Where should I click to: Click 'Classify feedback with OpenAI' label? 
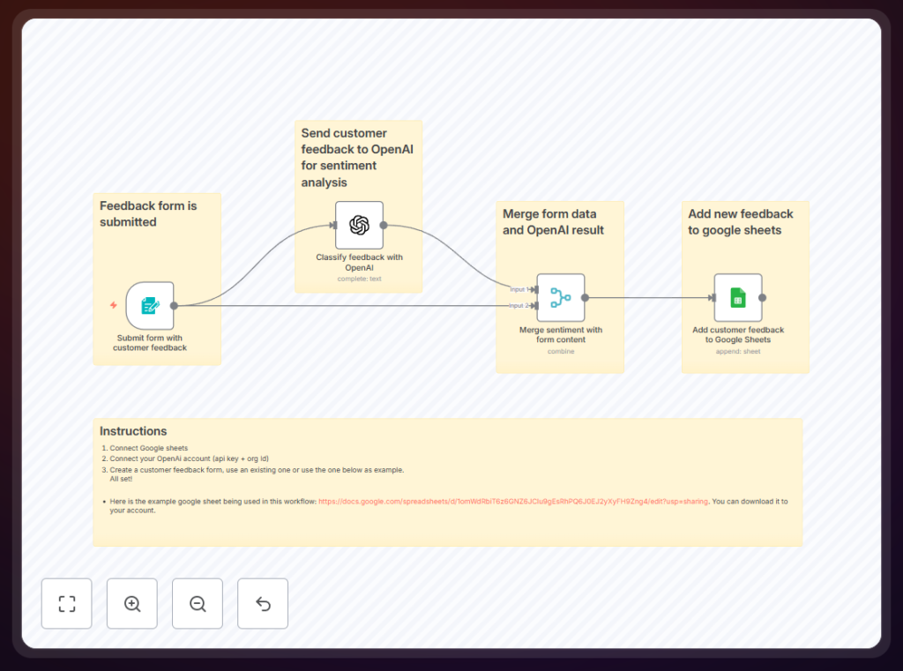pos(360,262)
